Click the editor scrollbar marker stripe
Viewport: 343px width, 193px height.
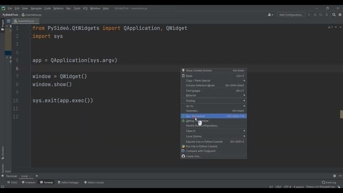coord(341,114)
